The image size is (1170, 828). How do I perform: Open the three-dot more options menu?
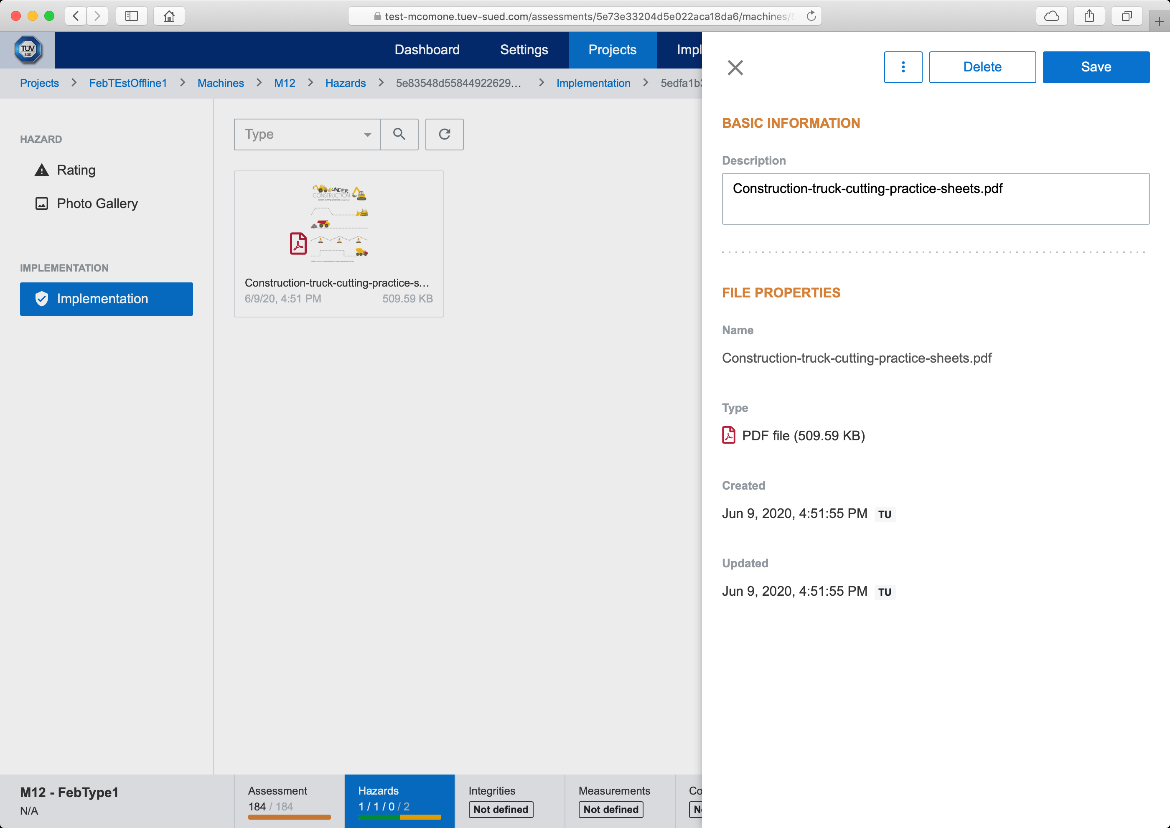(x=903, y=67)
